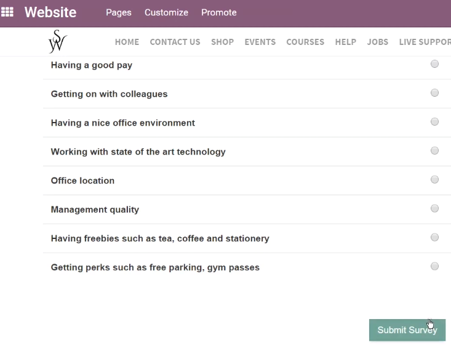Select radio for state of the art technology
Image resolution: width=451 pixels, height=348 pixels.
pos(434,150)
